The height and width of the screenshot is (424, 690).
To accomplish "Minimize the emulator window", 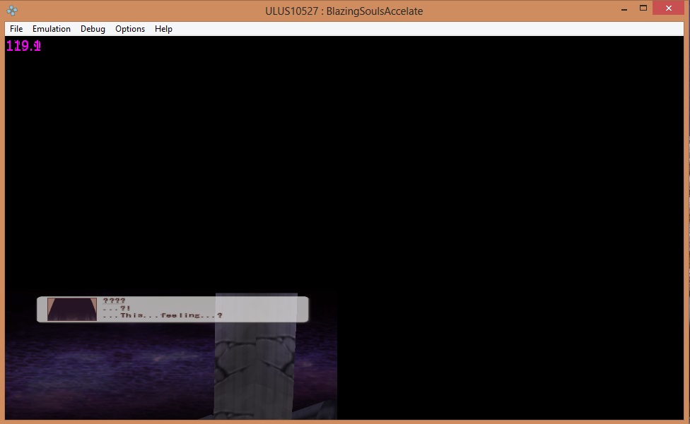I will point(624,8).
